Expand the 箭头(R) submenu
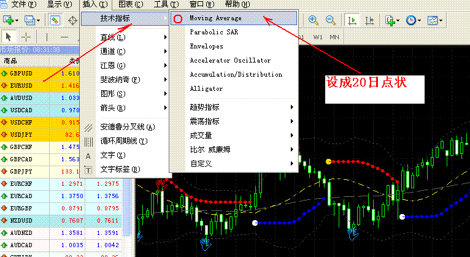This screenshot has width=470, height=257. pos(125,107)
